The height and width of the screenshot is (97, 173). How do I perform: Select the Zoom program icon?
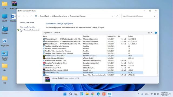[44, 75]
